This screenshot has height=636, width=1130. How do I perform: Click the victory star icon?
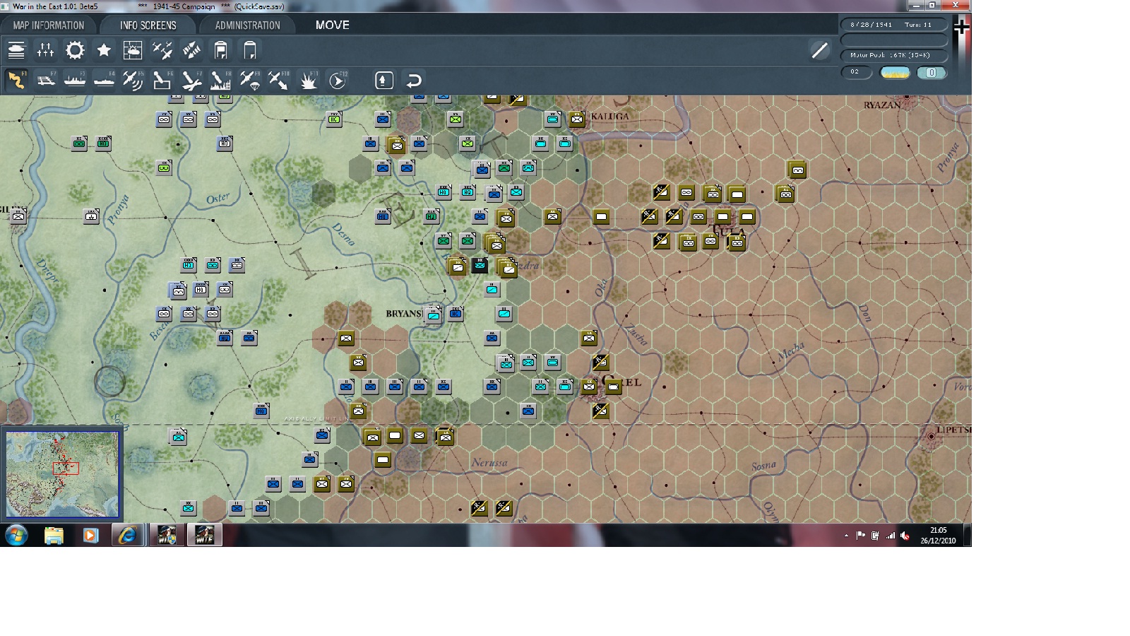click(104, 50)
